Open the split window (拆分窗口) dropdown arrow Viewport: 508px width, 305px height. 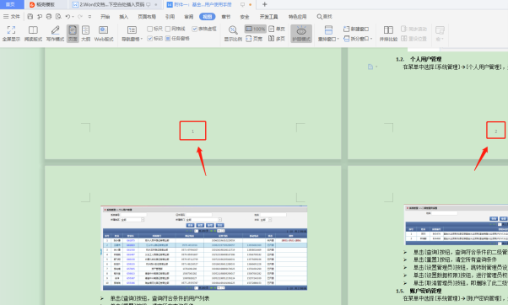pos(371,39)
